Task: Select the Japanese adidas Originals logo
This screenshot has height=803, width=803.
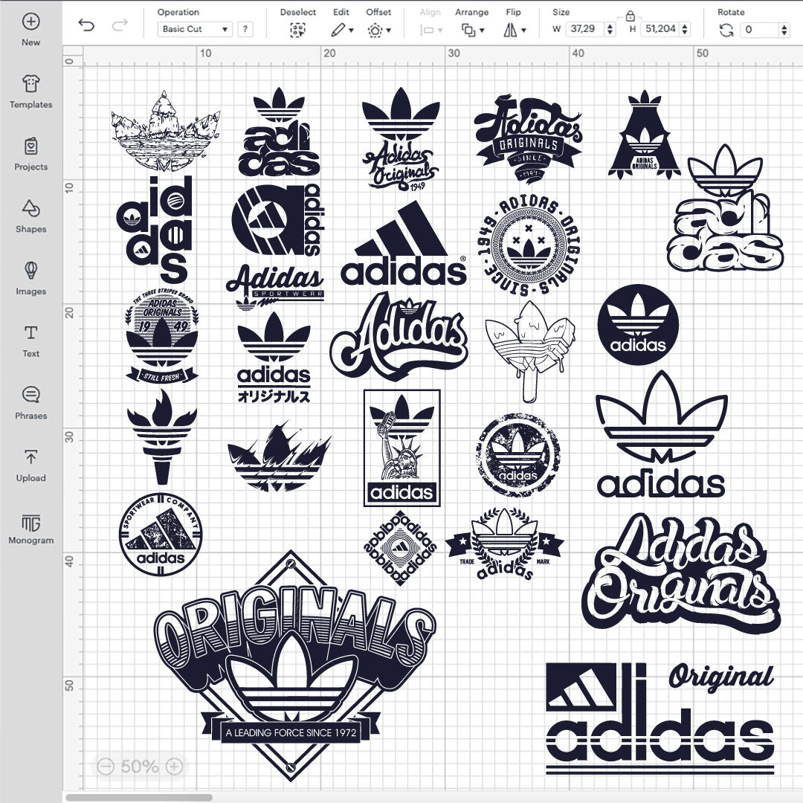Action: coord(274,358)
